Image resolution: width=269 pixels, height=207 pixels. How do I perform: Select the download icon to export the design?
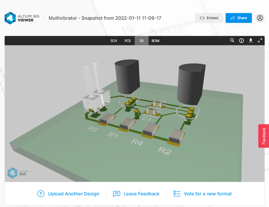point(251,40)
